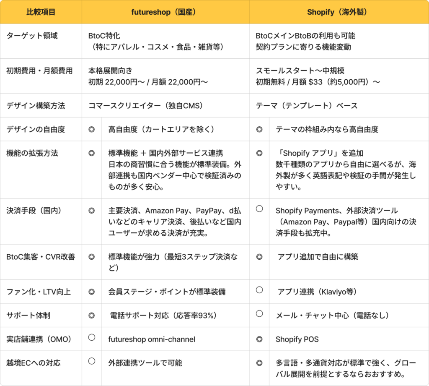The image size is (429, 386).
Task: Click Shopify single-circle mark in サポート体制 row
Action: [x=259, y=314]
